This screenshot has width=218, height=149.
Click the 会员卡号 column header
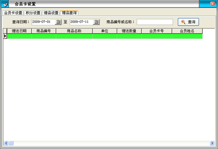tap(157, 31)
